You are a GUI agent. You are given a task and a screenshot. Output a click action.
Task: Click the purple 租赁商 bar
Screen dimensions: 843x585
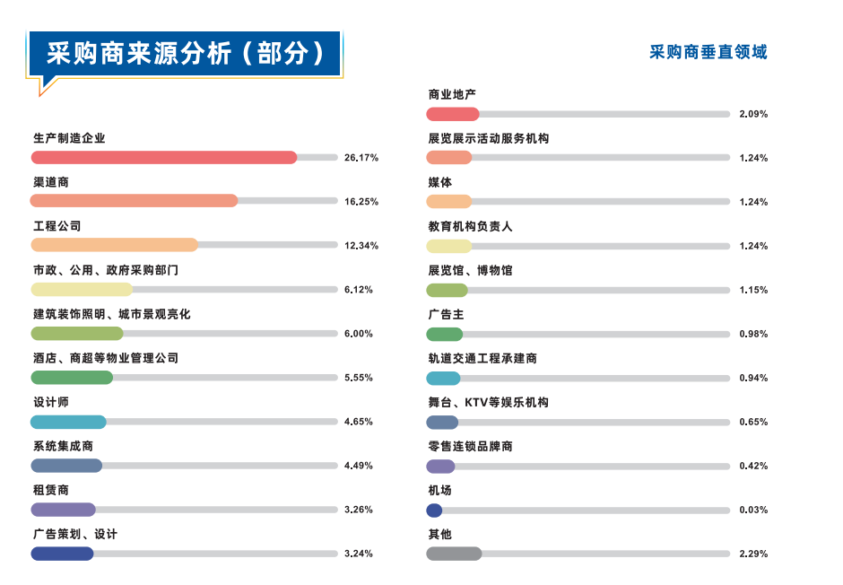[63, 510]
